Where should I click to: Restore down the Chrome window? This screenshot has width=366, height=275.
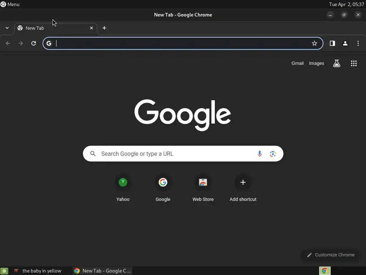pyautogui.click(x=344, y=15)
